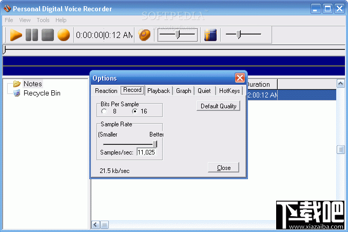The width and height of the screenshot is (348, 232).
Task: Switch to the Reaction tab
Action: (x=106, y=91)
